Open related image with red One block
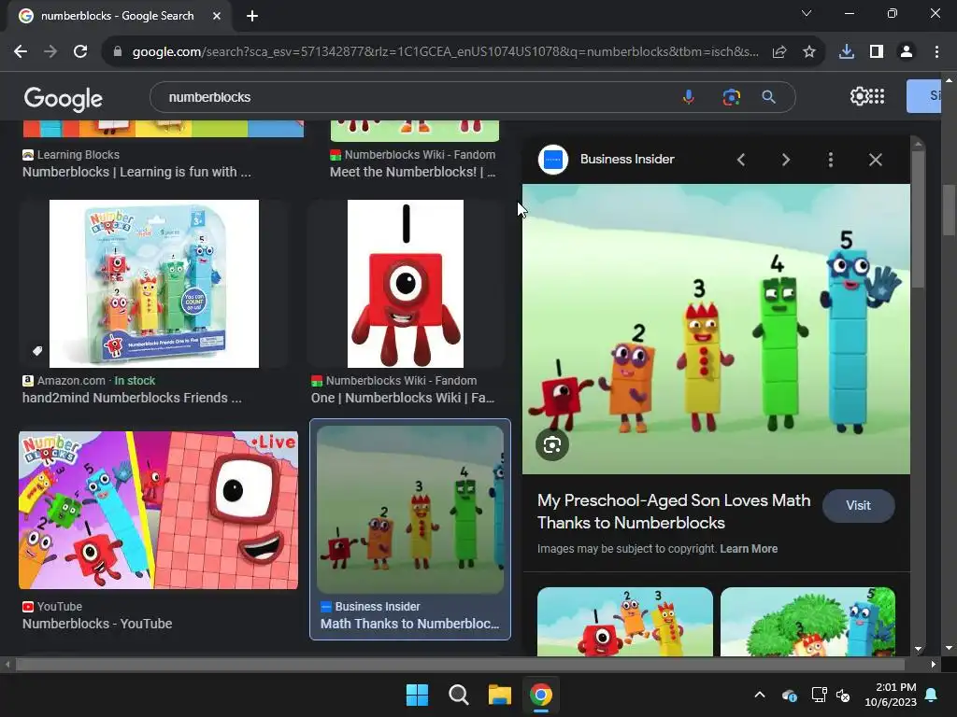 625,622
